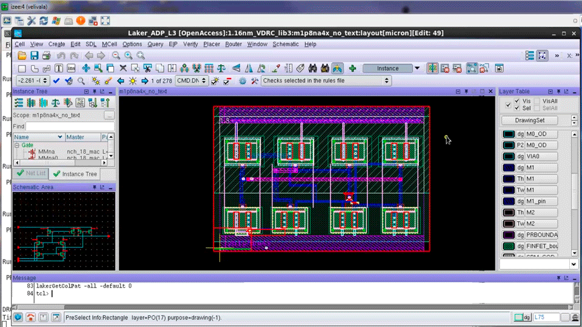The width and height of the screenshot is (582, 327).
Task: Toggle the large checkbox left of Vis
Action: [508, 105]
